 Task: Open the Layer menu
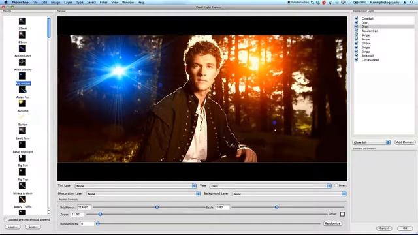(68, 2)
